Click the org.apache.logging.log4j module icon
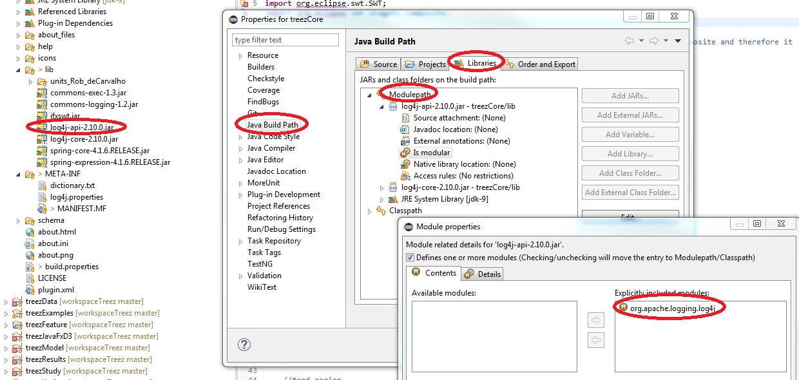 tap(623, 308)
